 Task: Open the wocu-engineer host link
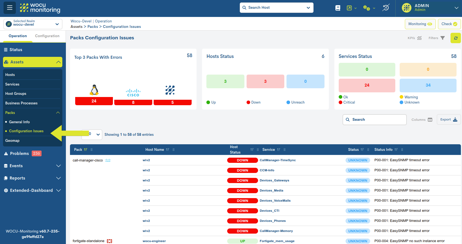point(154,241)
